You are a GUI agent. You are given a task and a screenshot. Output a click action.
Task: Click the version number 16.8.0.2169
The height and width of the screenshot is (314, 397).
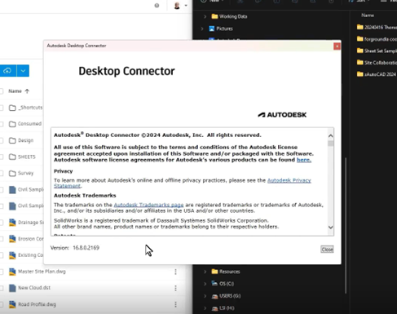tap(86, 248)
